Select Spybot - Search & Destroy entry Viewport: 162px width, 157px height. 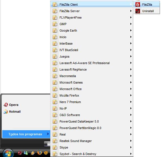click(x=92, y=154)
